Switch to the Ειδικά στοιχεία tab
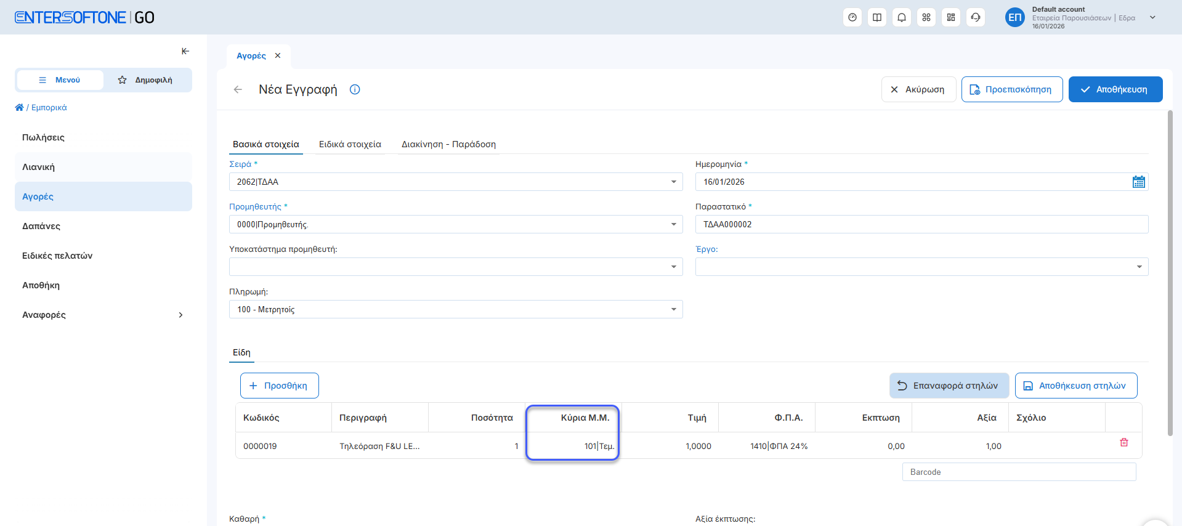Viewport: 1182px width, 526px height. 350,144
